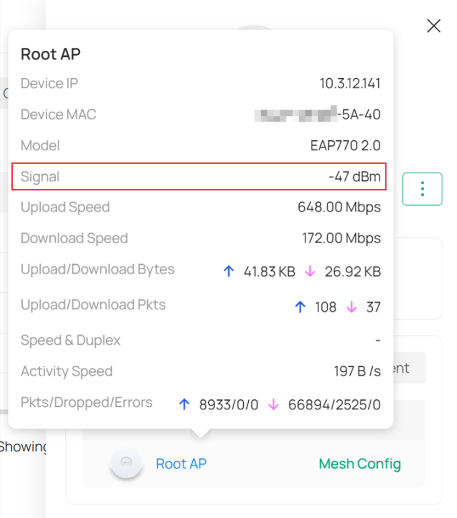Click the Speed & Duplex label

pyautogui.click(x=71, y=340)
